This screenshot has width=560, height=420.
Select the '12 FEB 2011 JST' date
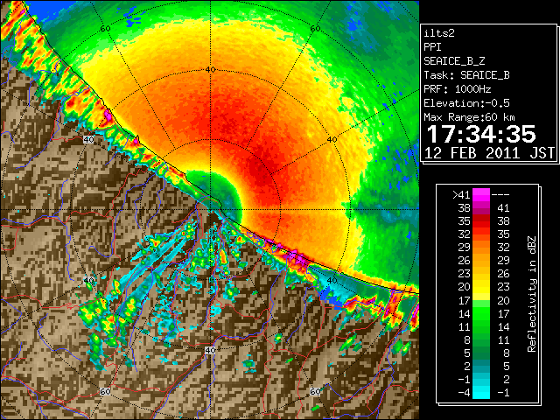[x=489, y=153]
